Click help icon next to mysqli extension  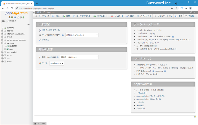[153, 71]
